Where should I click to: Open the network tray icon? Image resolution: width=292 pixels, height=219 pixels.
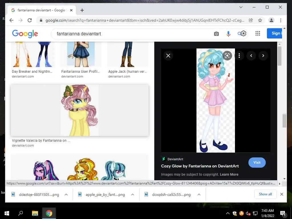[x=255, y=213]
